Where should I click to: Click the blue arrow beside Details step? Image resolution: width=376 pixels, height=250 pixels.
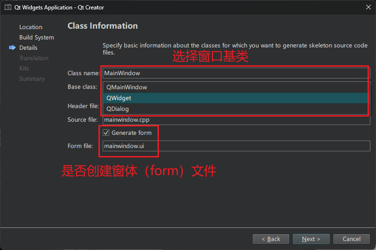12,48
